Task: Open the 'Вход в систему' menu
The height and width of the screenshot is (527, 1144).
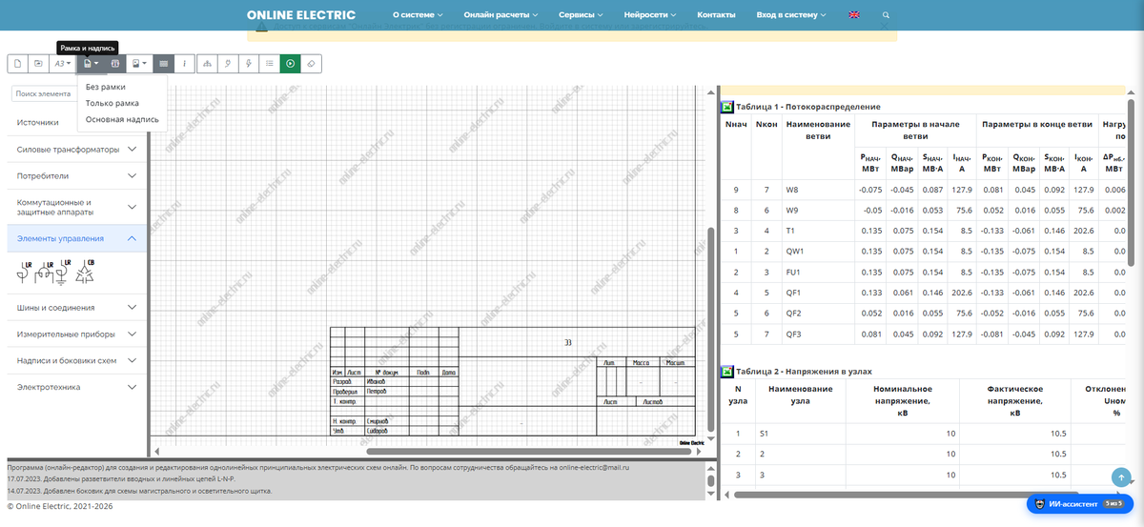Action: 791,15
